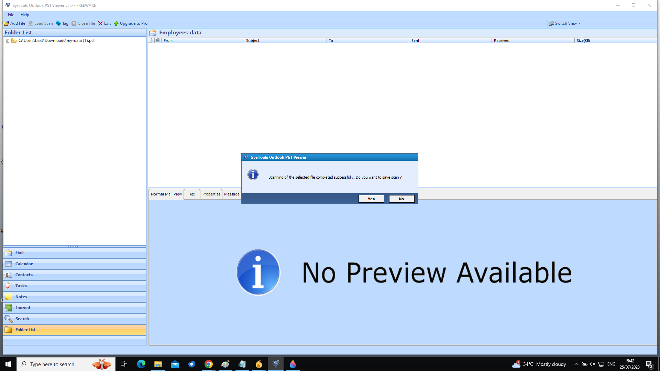Sort emails by the Size(KB) column

tap(616, 41)
